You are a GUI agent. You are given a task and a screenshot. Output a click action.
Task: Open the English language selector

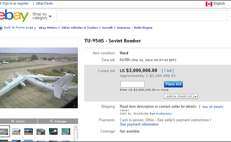pos(219,4)
